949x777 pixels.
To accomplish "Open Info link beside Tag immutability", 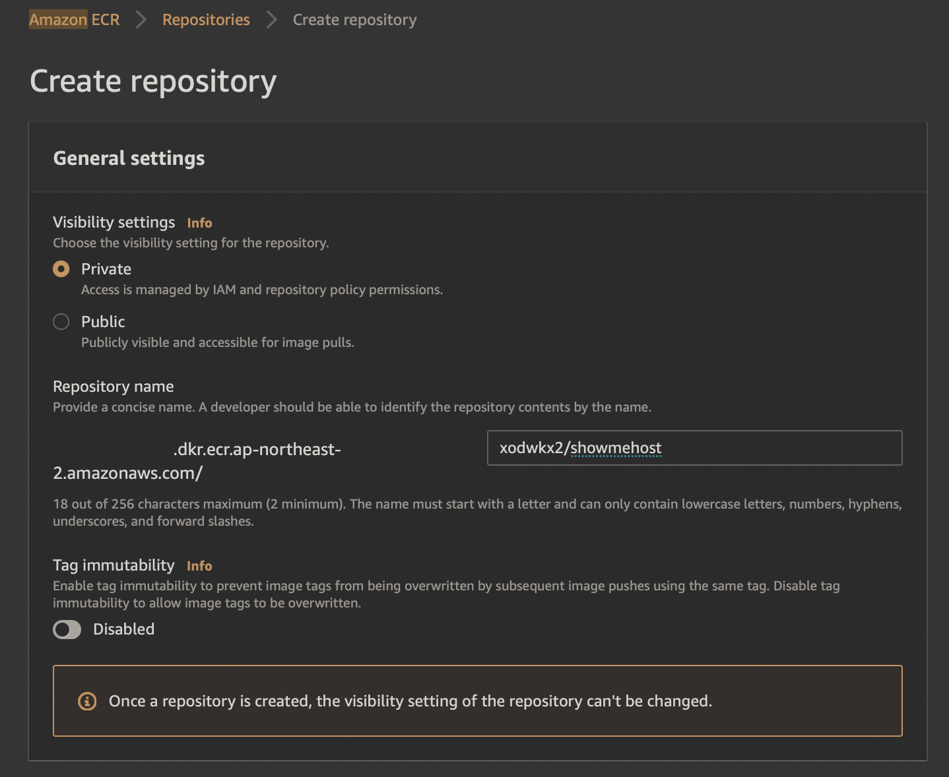I will pyautogui.click(x=199, y=566).
